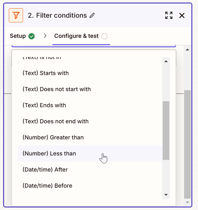Close the Filter conditions panel
The image size is (198, 210).
point(182,15)
